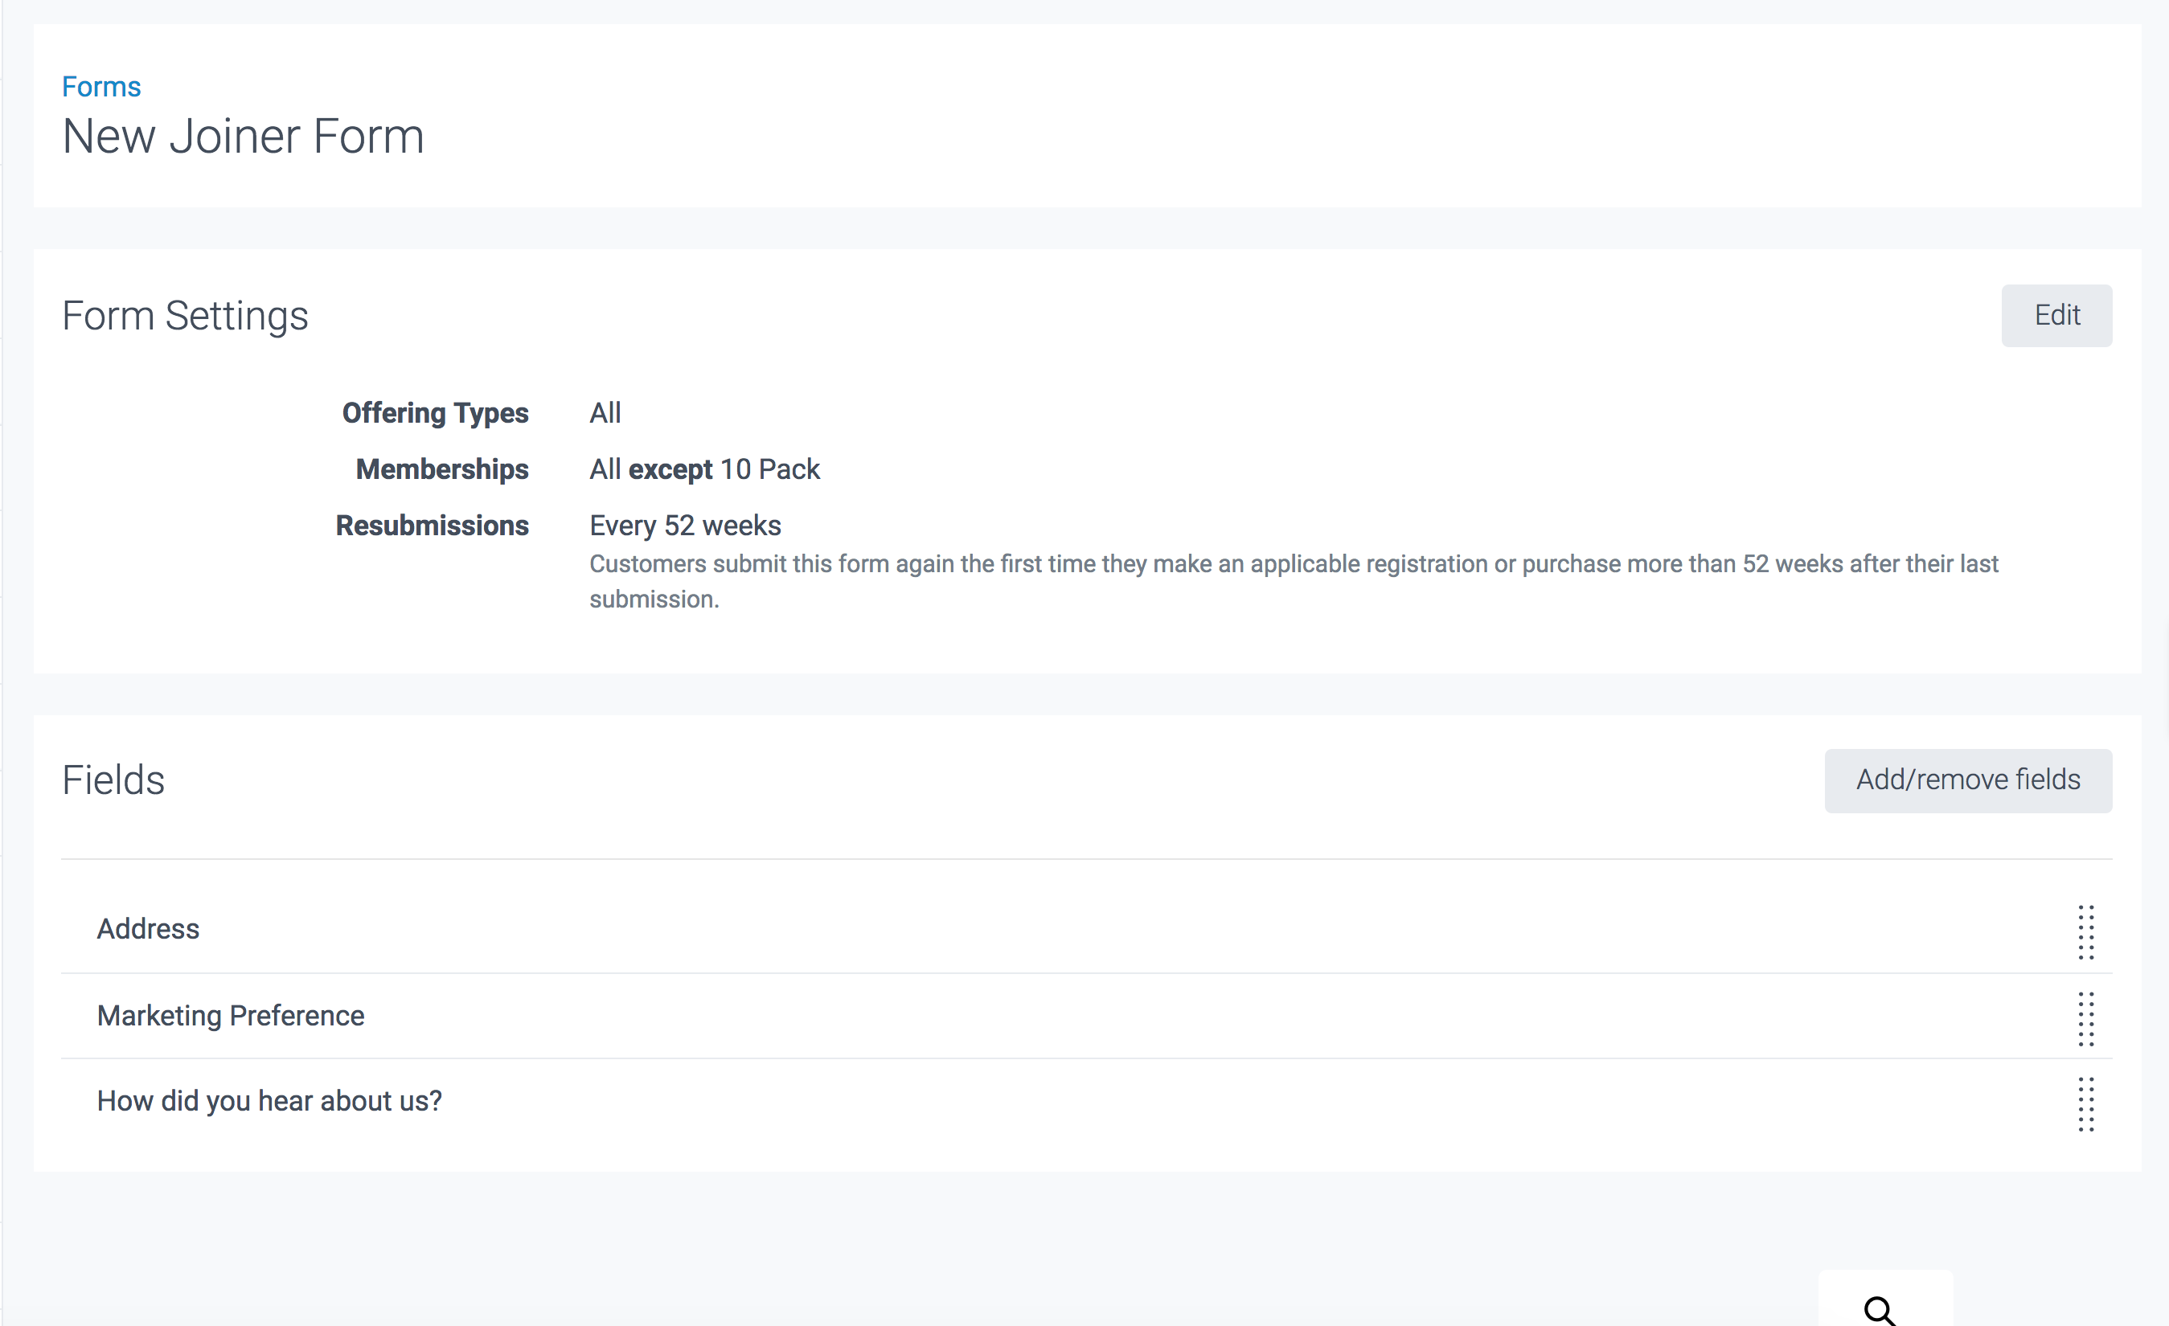Image resolution: width=2169 pixels, height=1326 pixels.
Task: Click the Edit button in Form Settings
Action: (2056, 315)
